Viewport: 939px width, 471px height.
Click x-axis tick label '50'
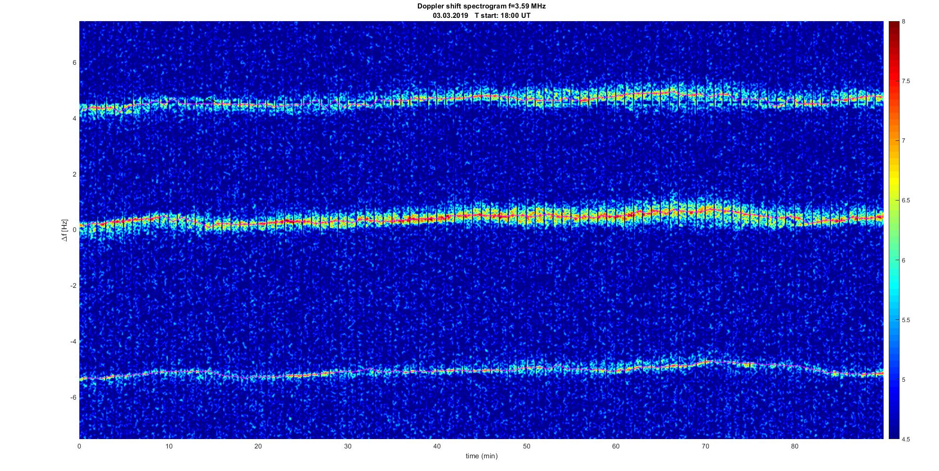point(526,446)
